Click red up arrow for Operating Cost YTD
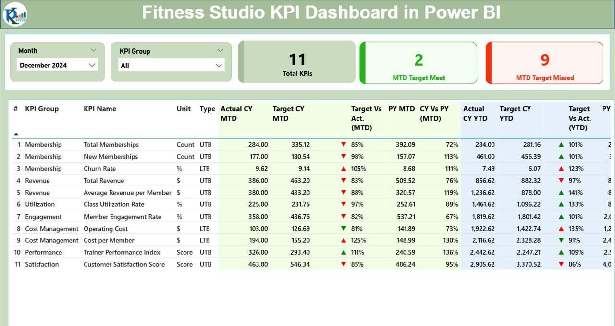Image resolution: width=615 pixels, height=326 pixels. pos(561,229)
